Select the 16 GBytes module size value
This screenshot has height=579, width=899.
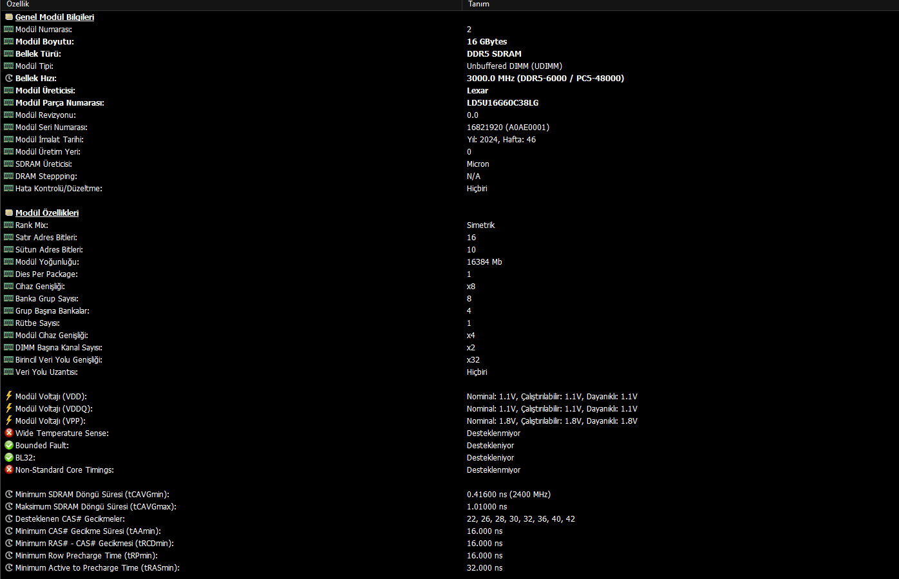coord(487,42)
